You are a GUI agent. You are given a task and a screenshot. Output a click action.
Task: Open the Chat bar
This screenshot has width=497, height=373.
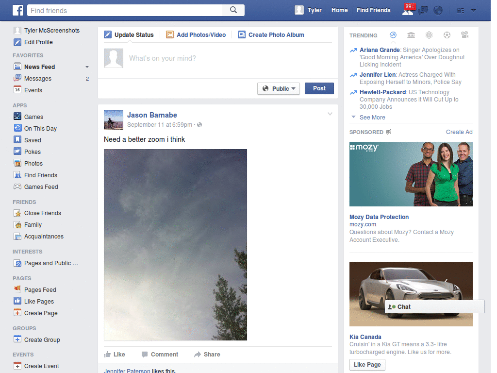[x=434, y=307]
